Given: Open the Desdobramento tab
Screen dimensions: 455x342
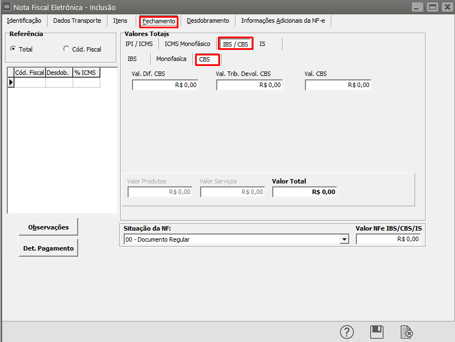Looking at the screenshot, I should pyautogui.click(x=208, y=21).
